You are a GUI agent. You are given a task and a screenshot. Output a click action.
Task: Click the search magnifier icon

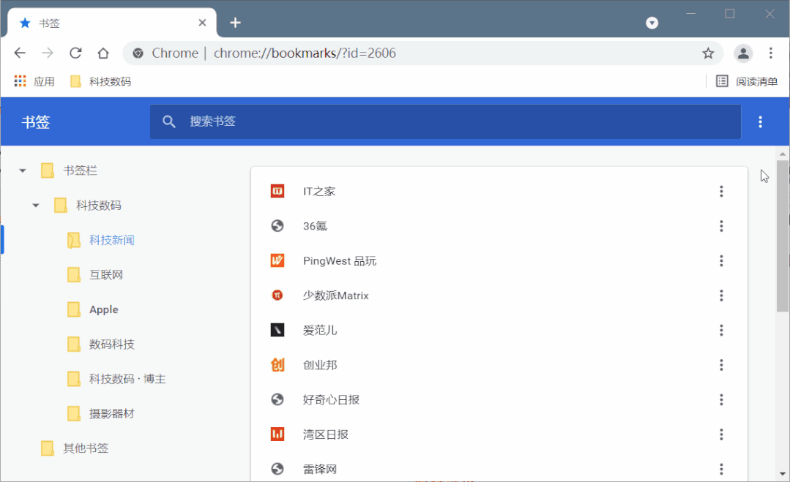(x=169, y=121)
